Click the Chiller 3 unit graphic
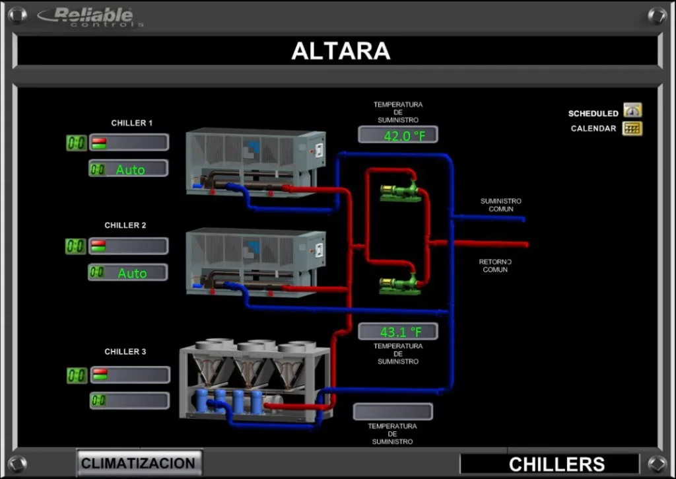Screen dimensions: 676x479 (255, 380)
